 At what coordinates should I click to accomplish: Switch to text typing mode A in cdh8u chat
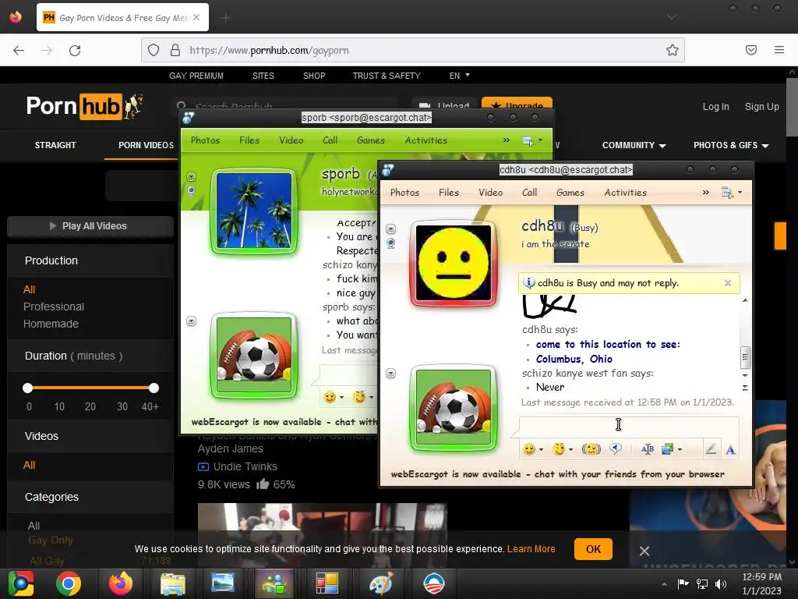(x=730, y=449)
